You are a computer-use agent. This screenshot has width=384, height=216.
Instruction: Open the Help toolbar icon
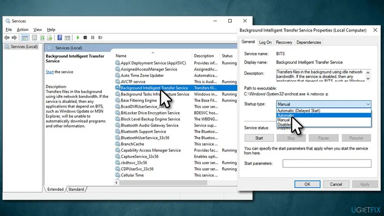[x=59, y=38]
